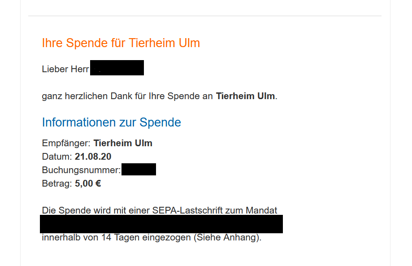The width and height of the screenshot is (412, 266).
Task: Click the text 'innerhalb von 14 Tagen eingezogen'
Action: pos(117,238)
